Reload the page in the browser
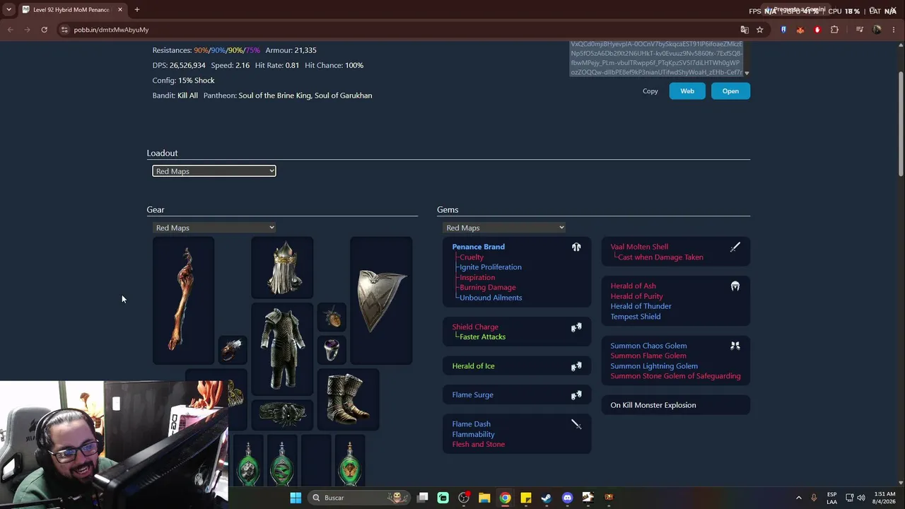The width and height of the screenshot is (905, 509). pos(44,30)
